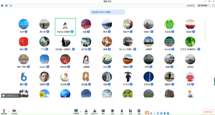215x115 pixels.
Task: Start recording with the Record icon
Action: tap(112, 111)
